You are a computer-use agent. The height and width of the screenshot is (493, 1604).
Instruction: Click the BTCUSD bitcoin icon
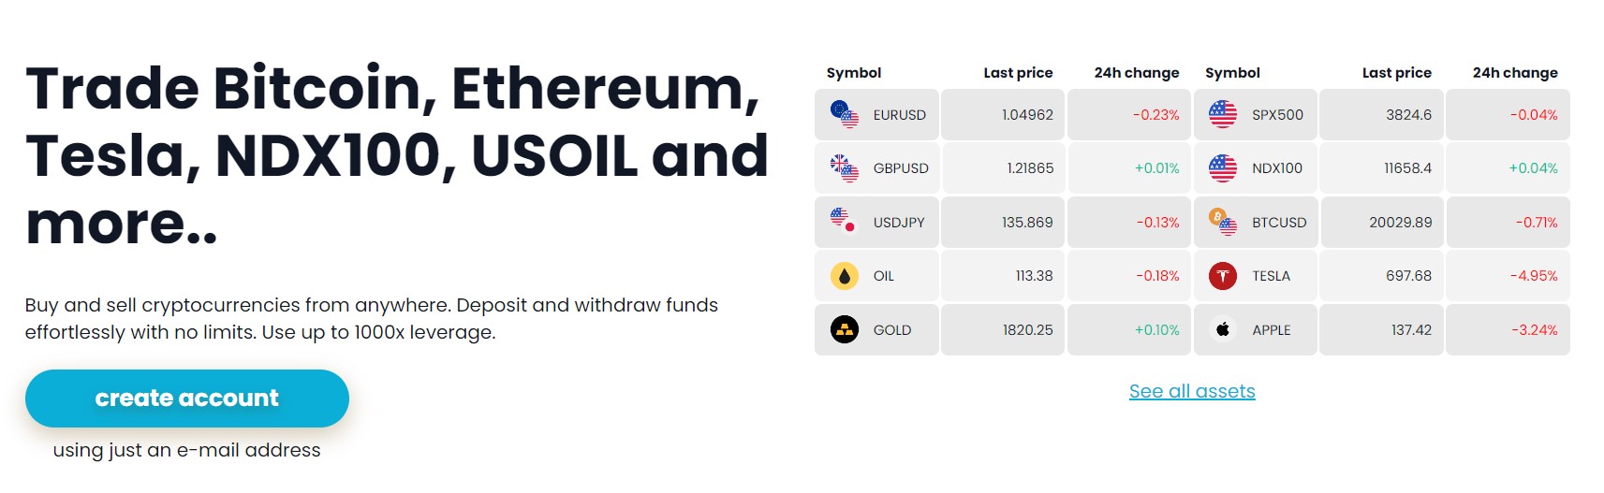click(1223, 222)
